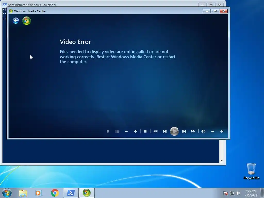The width and height of the screenshot is (264, 198).
Task: Open Windows Explorer from the taskbar
Action: coord(23,193)
